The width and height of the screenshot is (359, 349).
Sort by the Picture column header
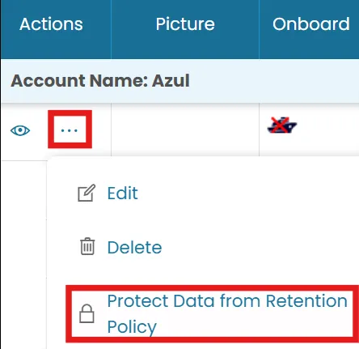[185, 24]
